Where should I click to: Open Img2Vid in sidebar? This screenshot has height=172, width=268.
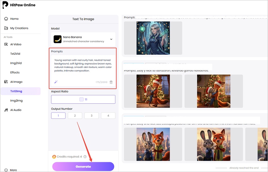(x=16, y=63)
